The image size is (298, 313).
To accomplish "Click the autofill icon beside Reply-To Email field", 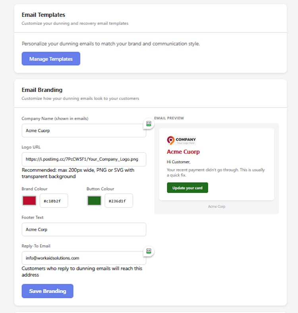I will point(149,251).
